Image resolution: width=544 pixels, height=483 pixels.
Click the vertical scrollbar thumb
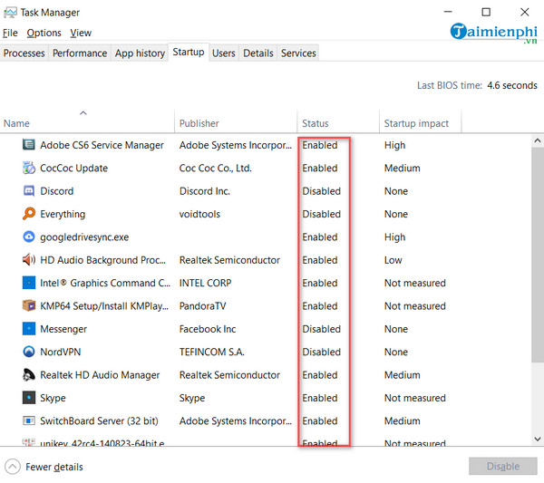tap(538, 255)
